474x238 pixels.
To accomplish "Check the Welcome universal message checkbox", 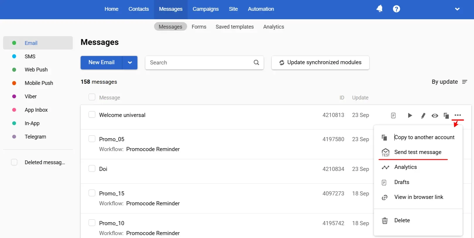I will pyautogui.click(x=92, y=115).
